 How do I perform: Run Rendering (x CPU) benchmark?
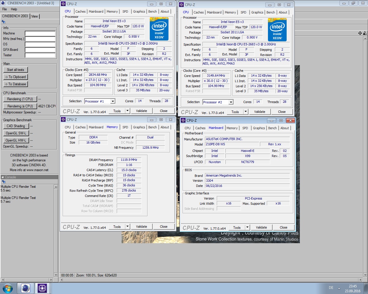click(20, 106)
